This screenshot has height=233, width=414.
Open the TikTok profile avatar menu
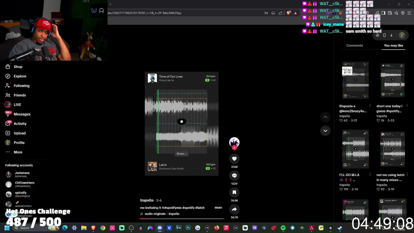(402, 35)
